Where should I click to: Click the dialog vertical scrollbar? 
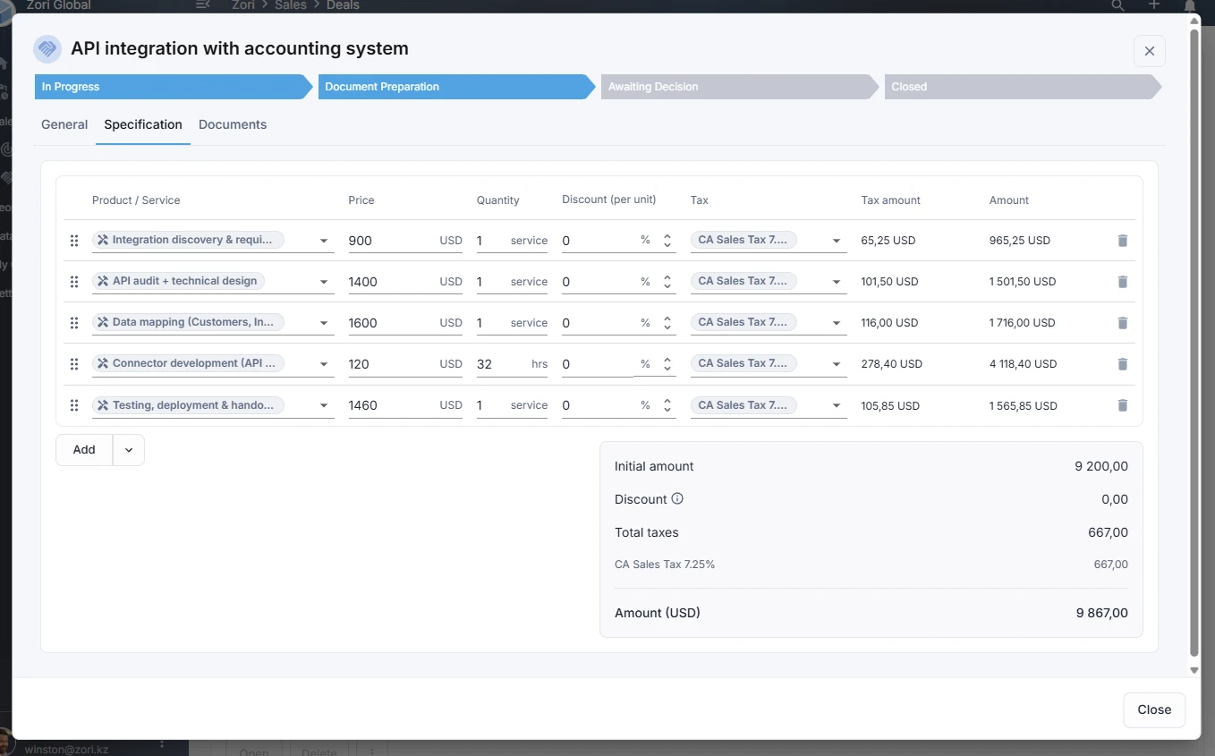click(1194, 344)
